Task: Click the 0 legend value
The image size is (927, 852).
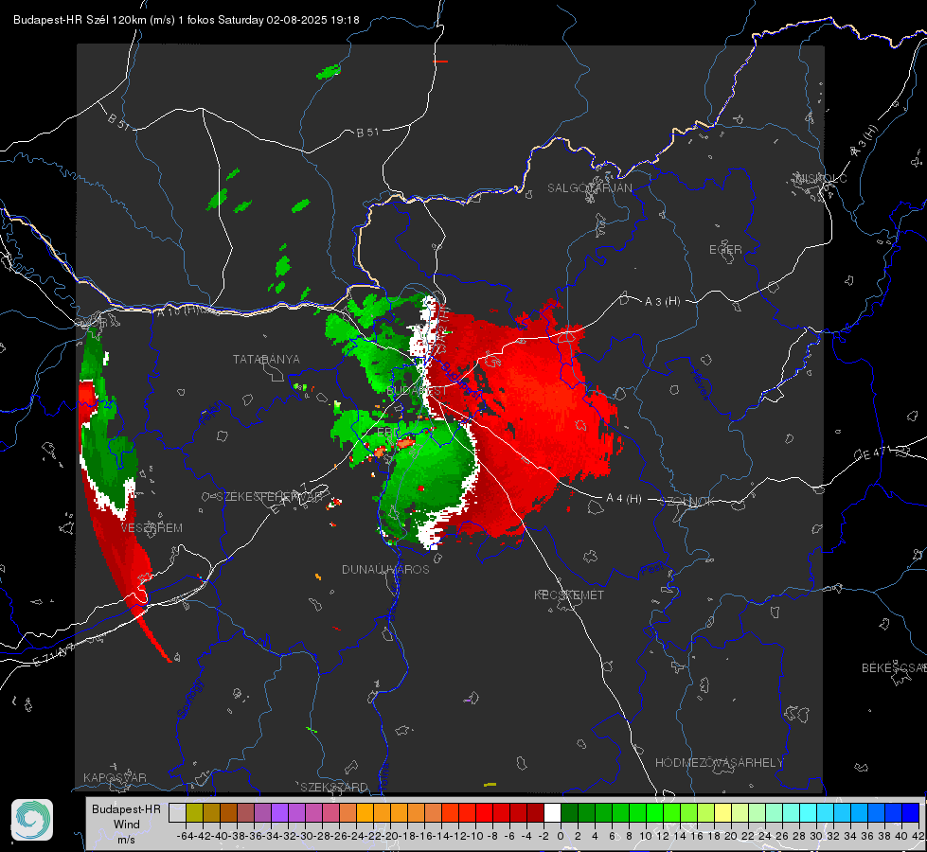Action: (x=561, y=836)
